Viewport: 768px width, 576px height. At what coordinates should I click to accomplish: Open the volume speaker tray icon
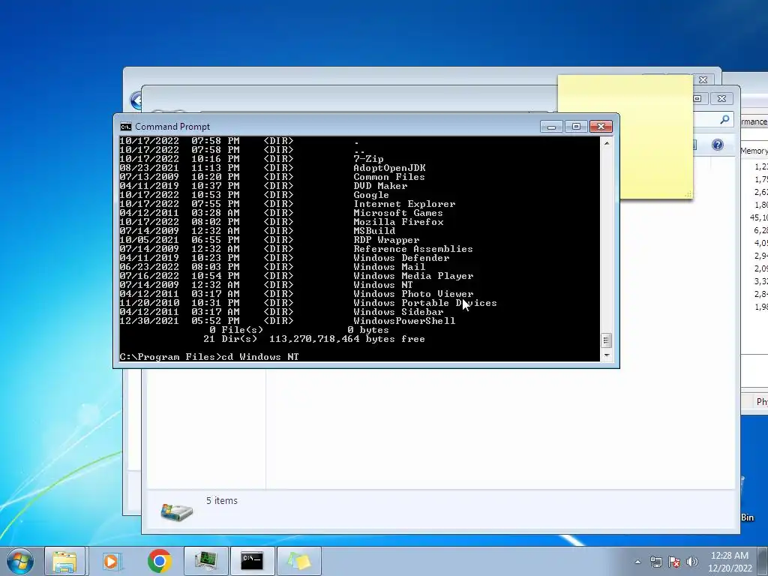point(692,562)
